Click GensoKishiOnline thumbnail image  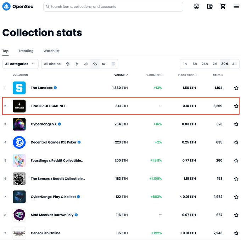pos(19,233)
